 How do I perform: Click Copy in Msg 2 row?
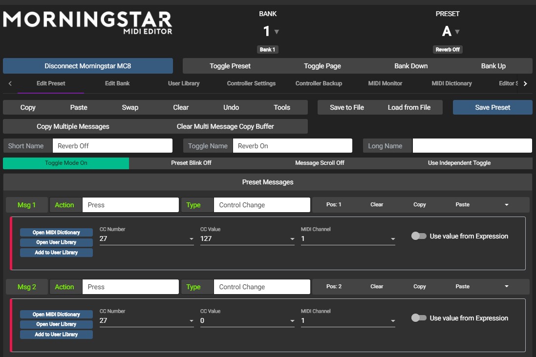click(419, 287)
